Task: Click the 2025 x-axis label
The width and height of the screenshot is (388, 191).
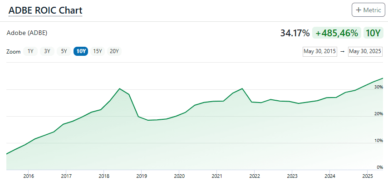Action: (368, 176)
